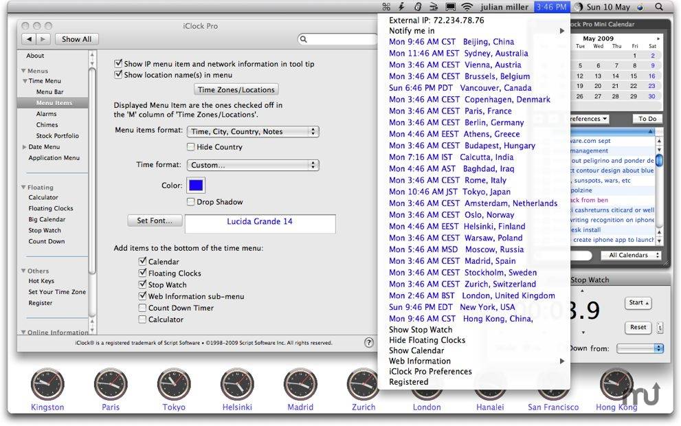Enable Count Down Timer checkbox
This screenshot has width=681, height=426.
click(x=142, y=307)
